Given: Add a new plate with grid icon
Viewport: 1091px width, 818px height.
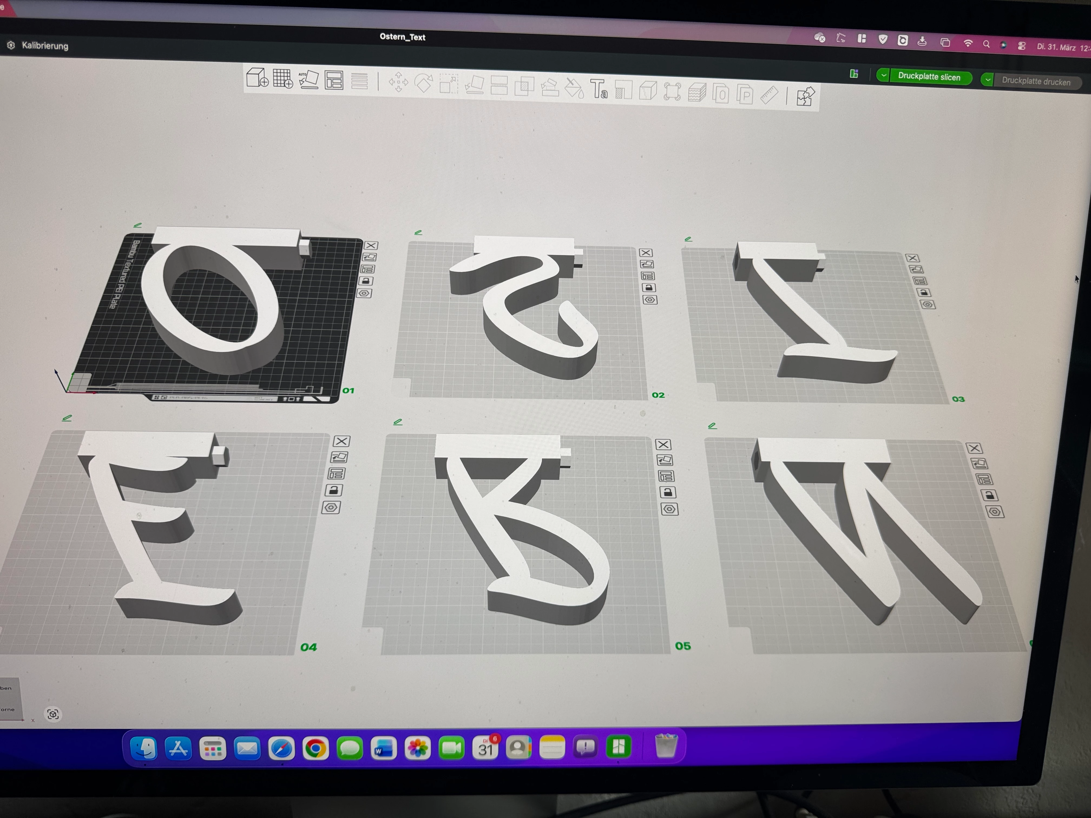Looking at the screenshot, I should click(x=282, y=79).
